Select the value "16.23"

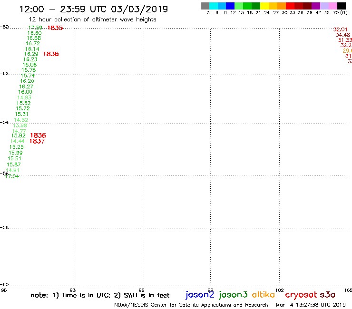30,59
